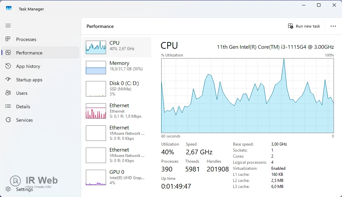The width and height of the screenshot is (342, 197).
Task: Select the Startup apps gauge icon
Action: pyautogui.click(x=8, y=80)
